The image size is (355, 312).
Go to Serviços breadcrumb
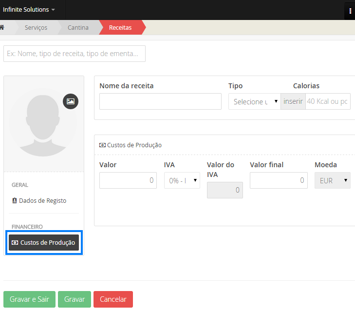(36, 28)
